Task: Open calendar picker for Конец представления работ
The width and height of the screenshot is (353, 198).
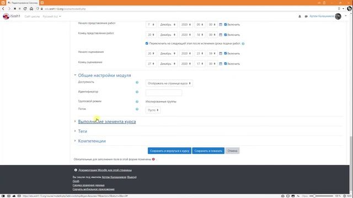Action: [x=221, y=35]
